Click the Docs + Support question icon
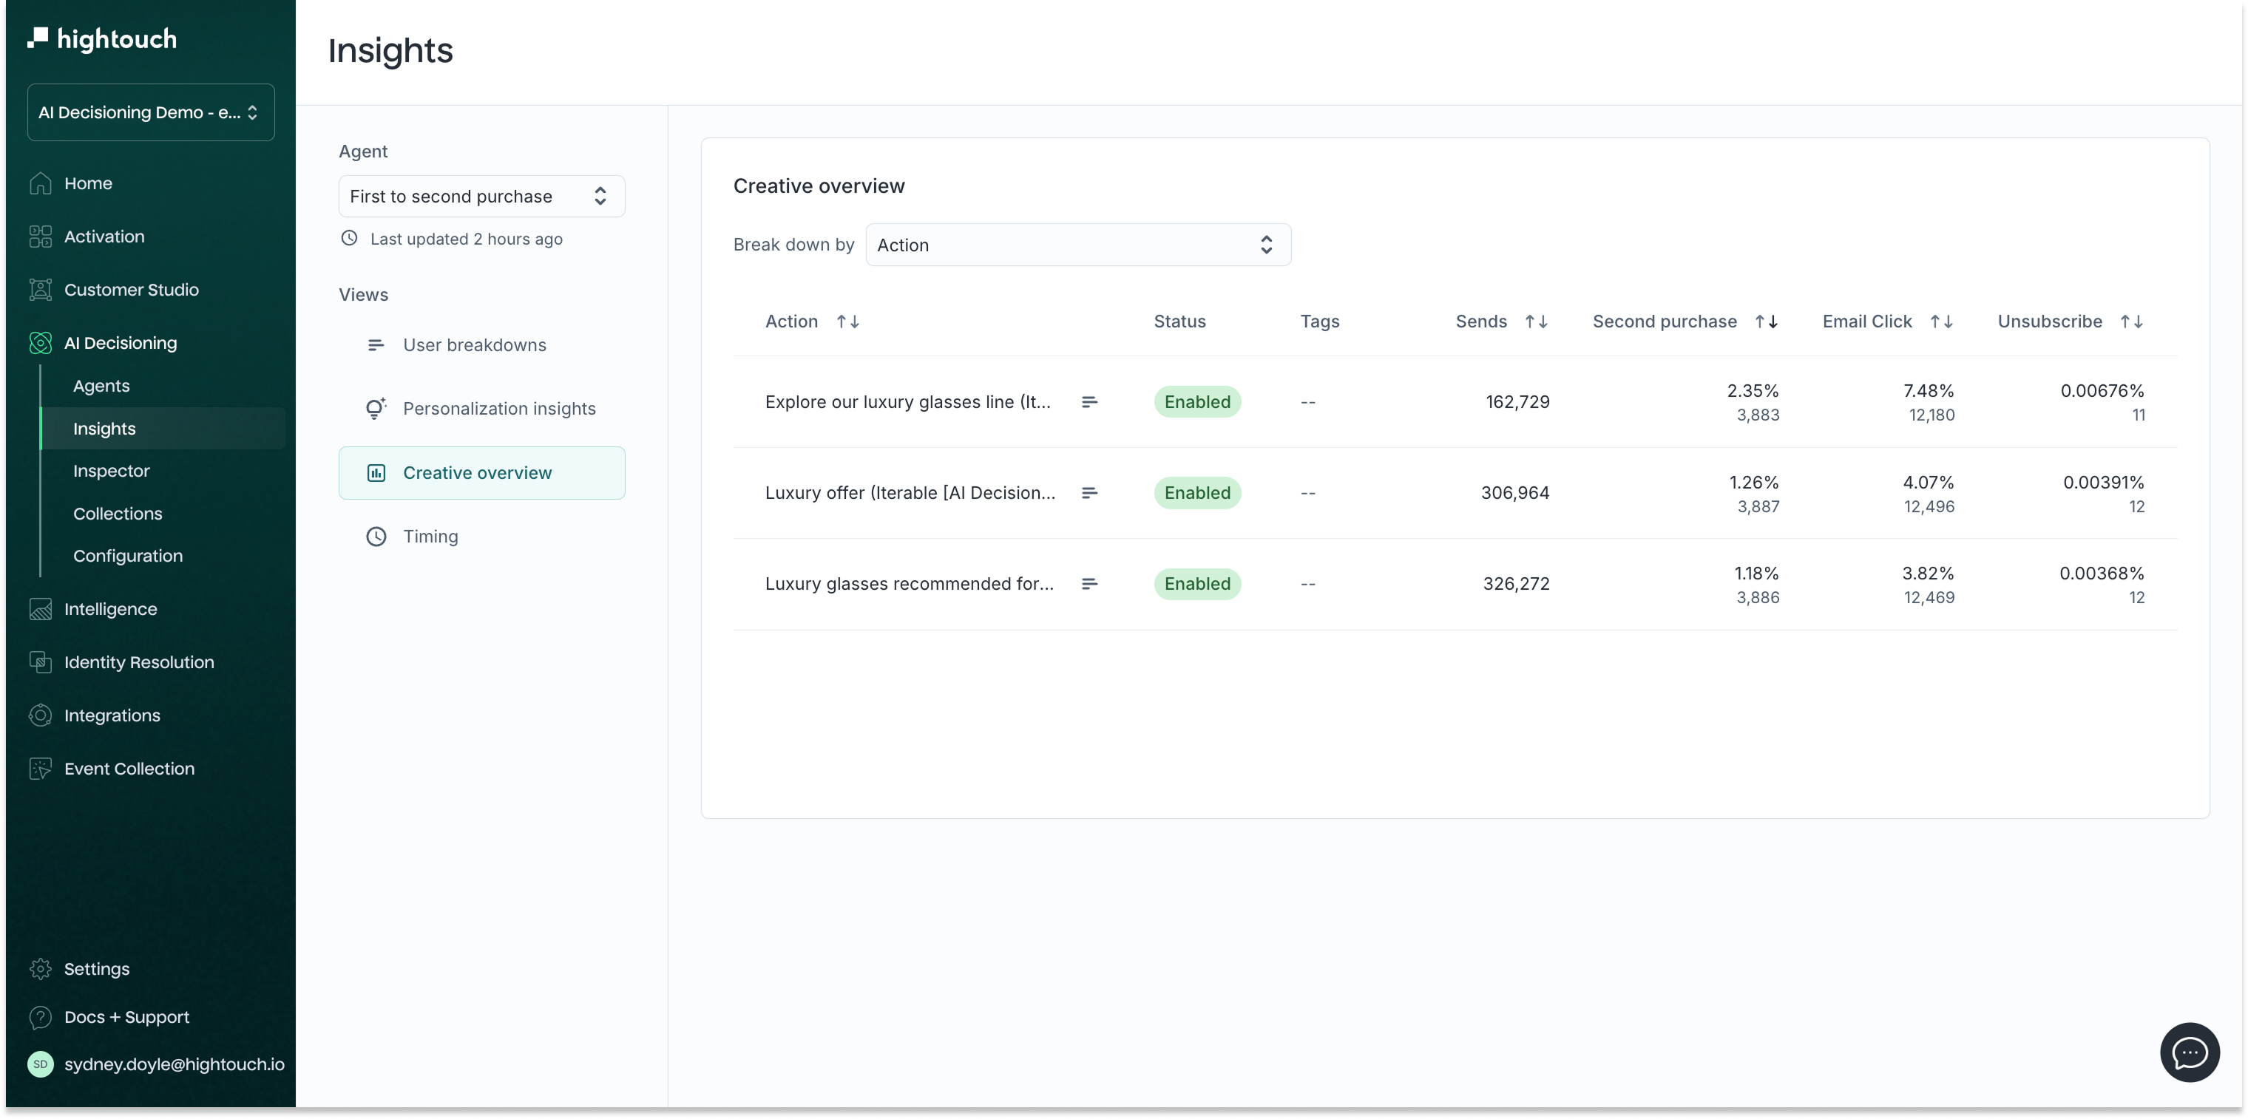Image resolution: width=2248 pixels, height=1119 pixels. click(40, 1017)
